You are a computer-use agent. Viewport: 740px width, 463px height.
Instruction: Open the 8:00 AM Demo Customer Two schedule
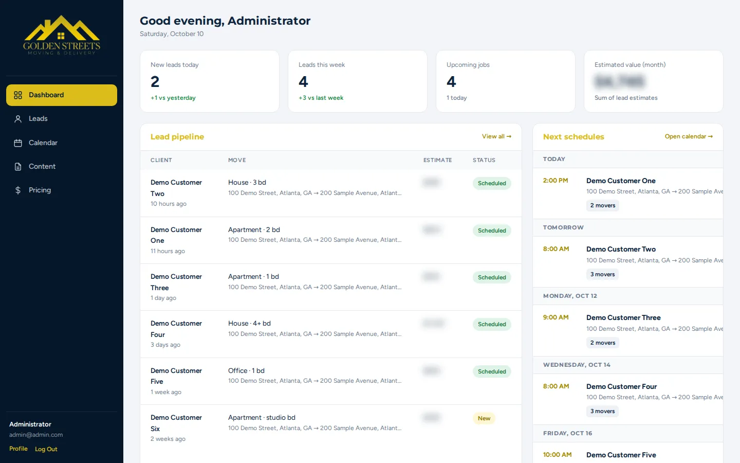click(x=628, y=262)
